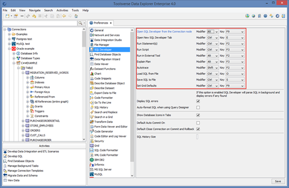
Task: Click the orange back arrow toolbar icon
Action: pyautogui.click(x=64, y=16)
